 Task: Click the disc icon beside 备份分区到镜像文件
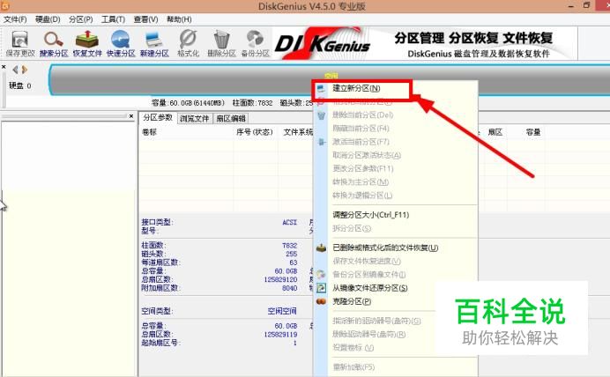pos(322,275)
